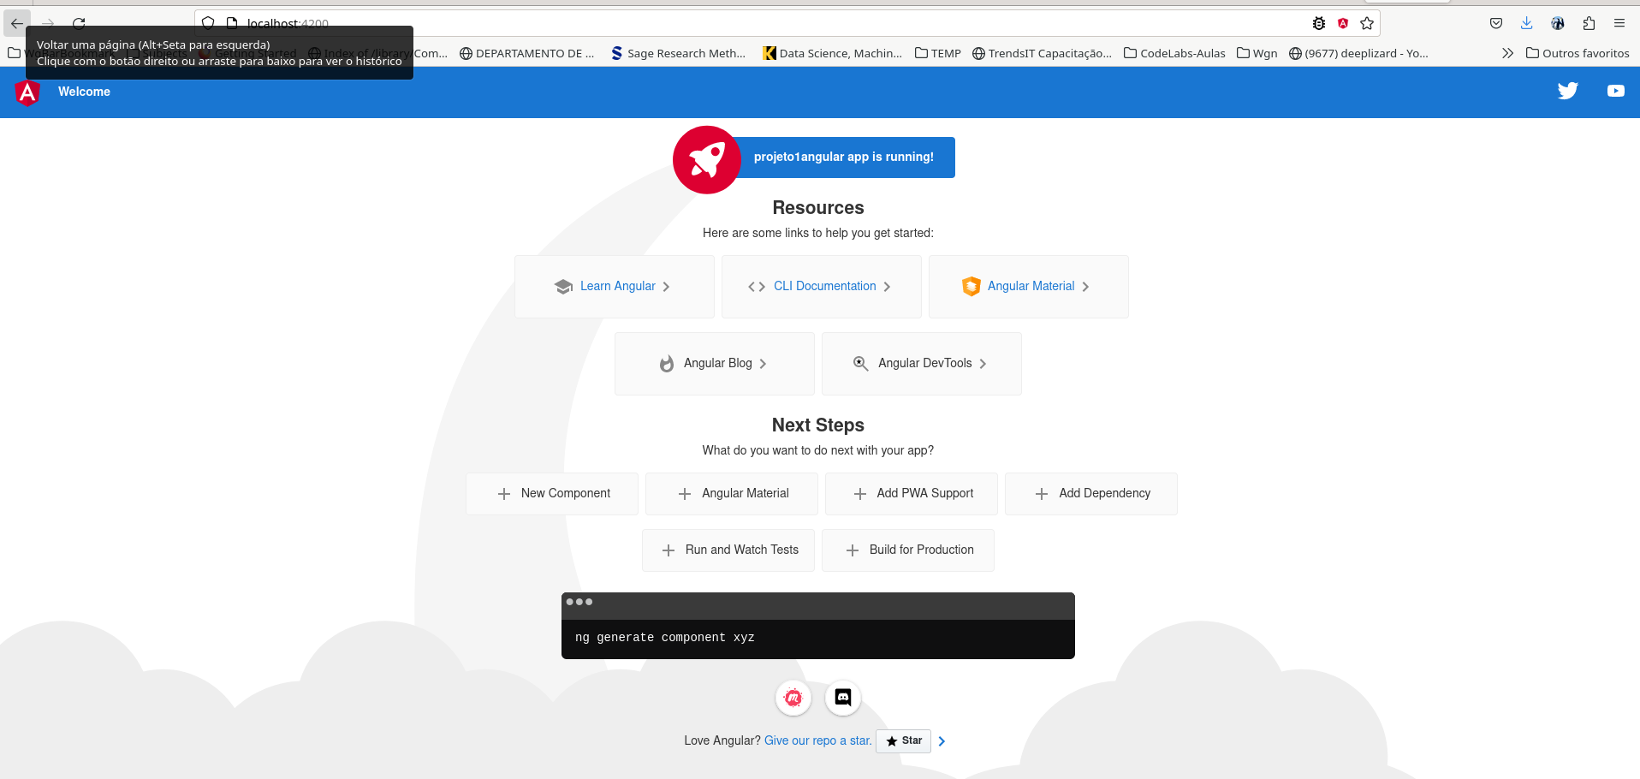The width and height of the screenshot is (1640, 779).
Task: Open the Discord icon link
Action: coord(843,698)
